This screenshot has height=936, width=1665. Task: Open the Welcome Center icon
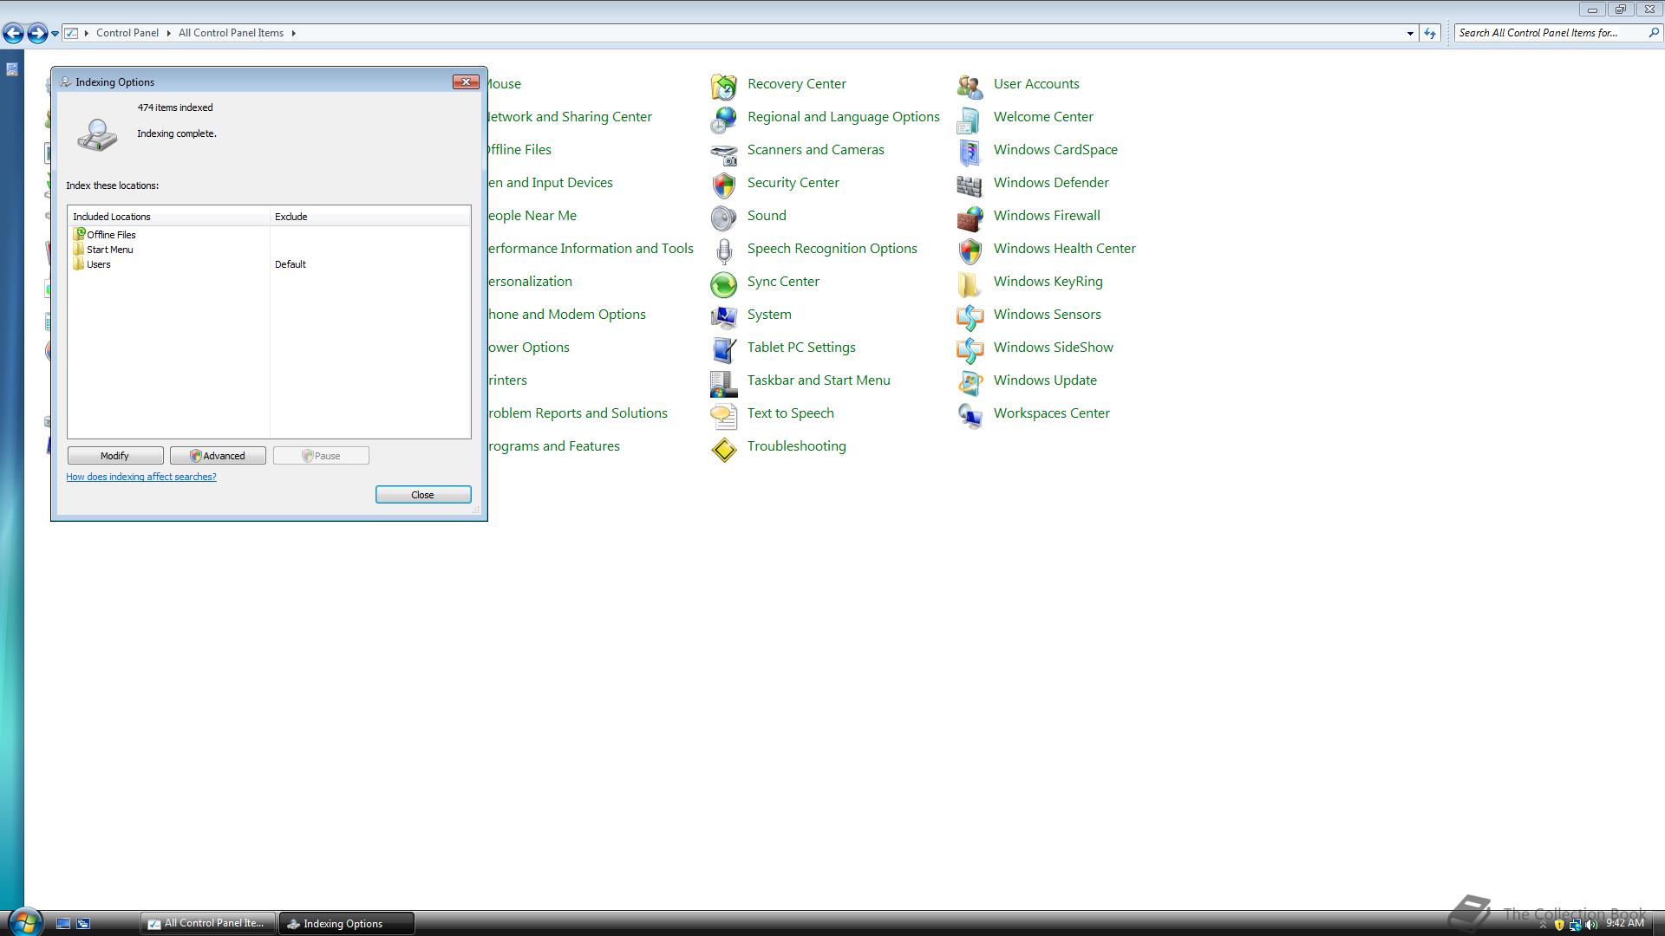(x=970, y=119)
